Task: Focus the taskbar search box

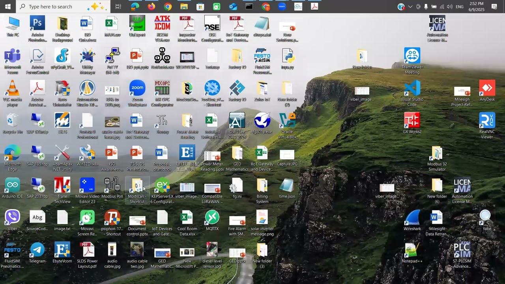Action: pos(63,6)
